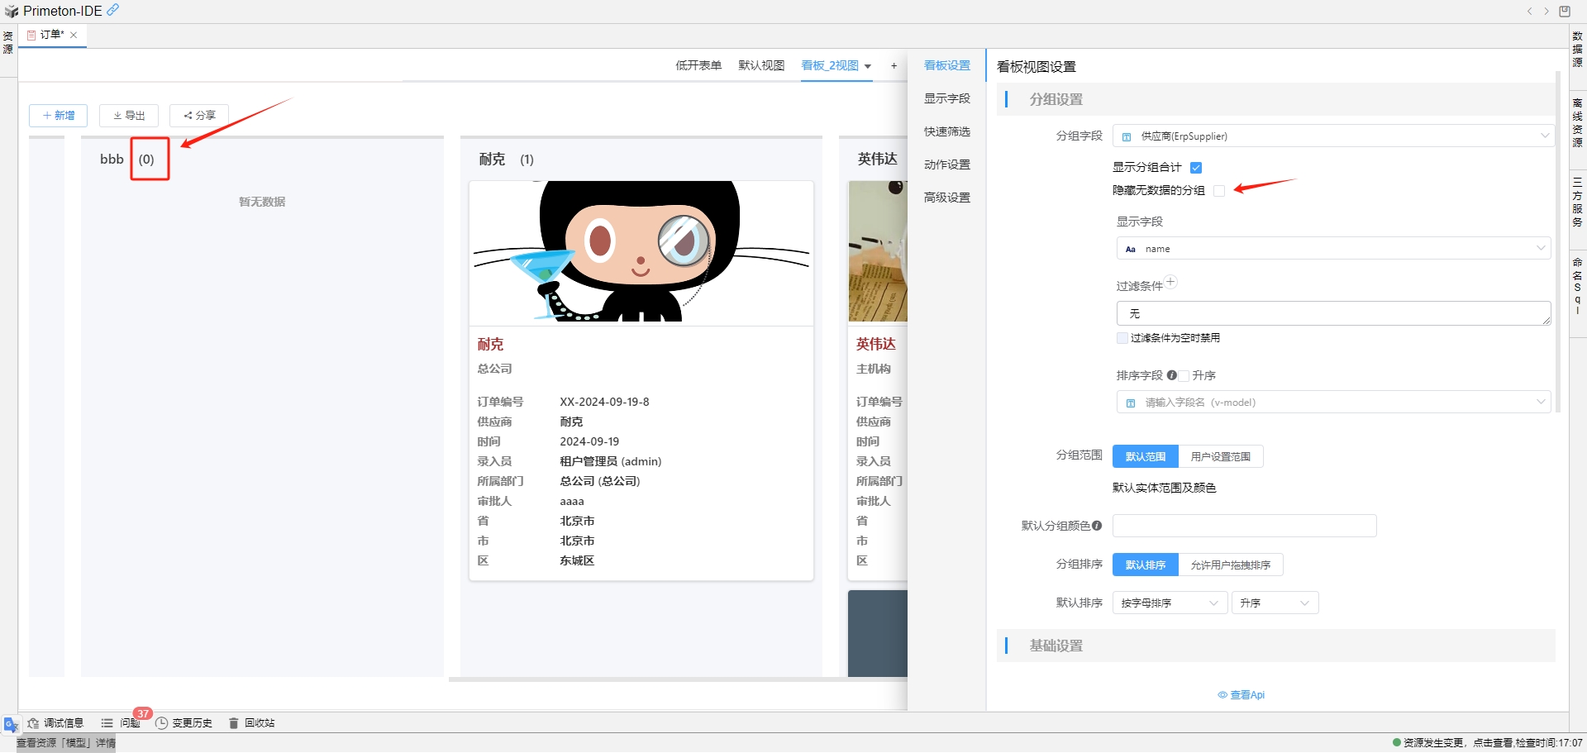Click the 默认分组颜色 color field
The width and height of the screenshot is (1587, 753).
point(1244,526)
